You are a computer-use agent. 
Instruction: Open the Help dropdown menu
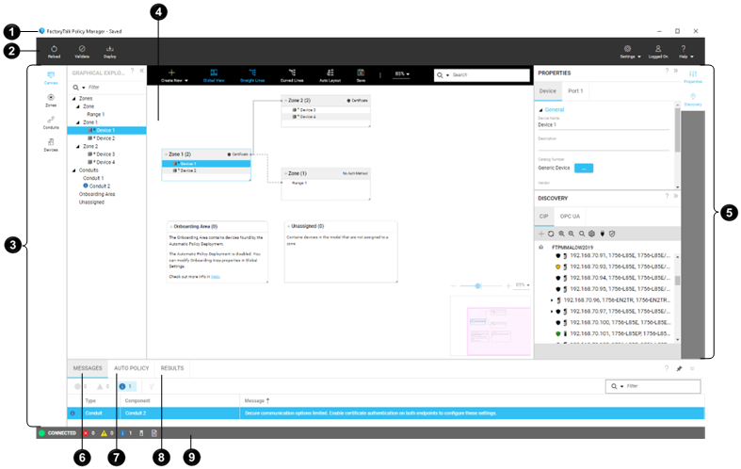point(685,52)
